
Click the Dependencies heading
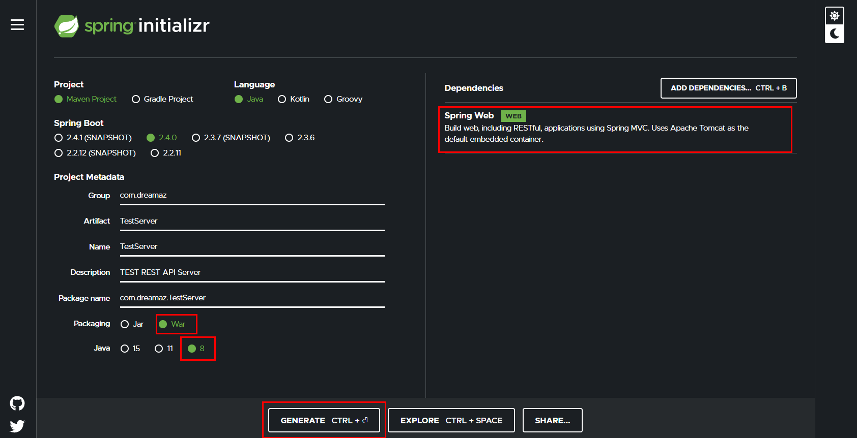point(474,88)
